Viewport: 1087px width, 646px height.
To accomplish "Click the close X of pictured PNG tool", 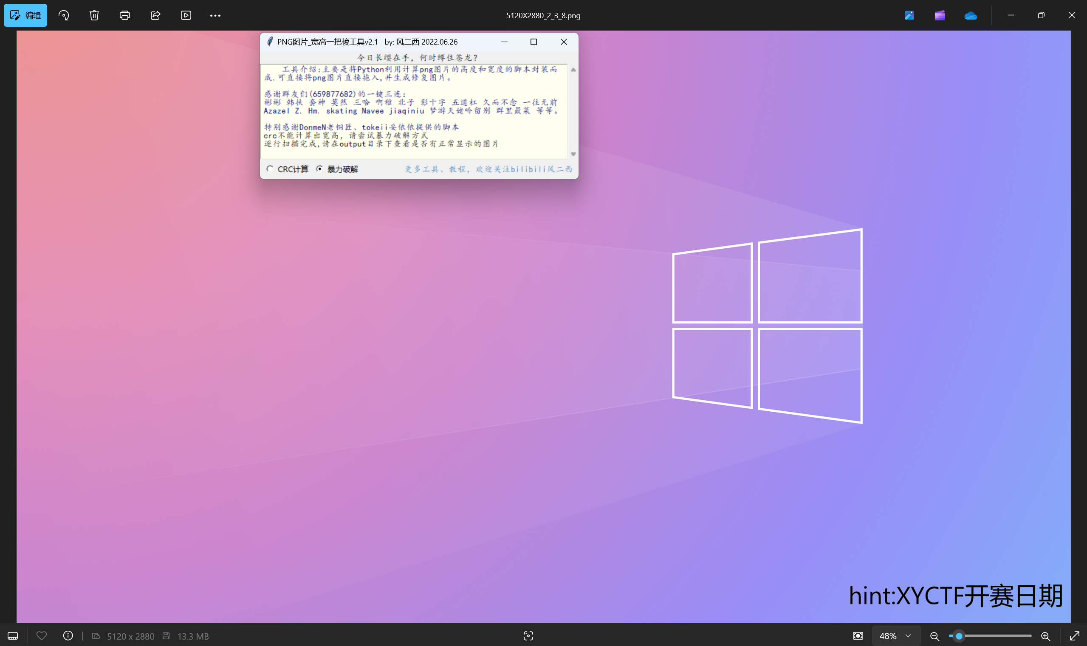I will click(564, 42).
